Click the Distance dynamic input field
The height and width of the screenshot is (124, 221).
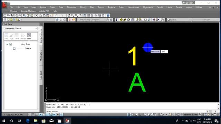pyautogui.click(x=164, y=52)
